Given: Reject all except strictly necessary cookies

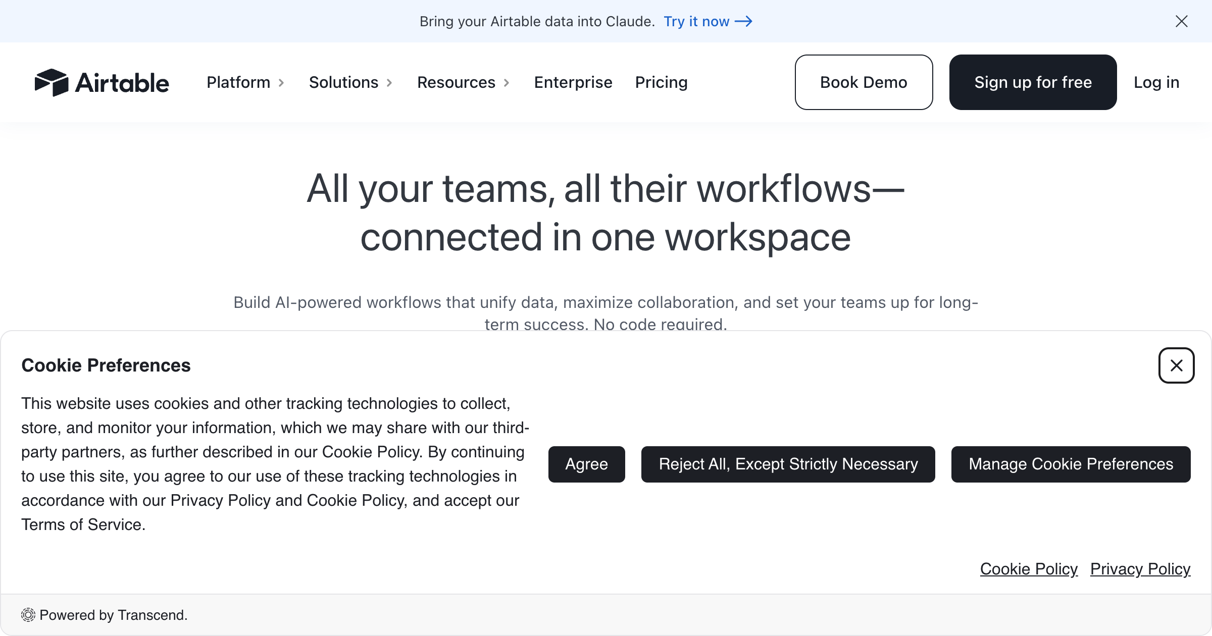Looking at the screenshot, I should click(x=788, y=464).
